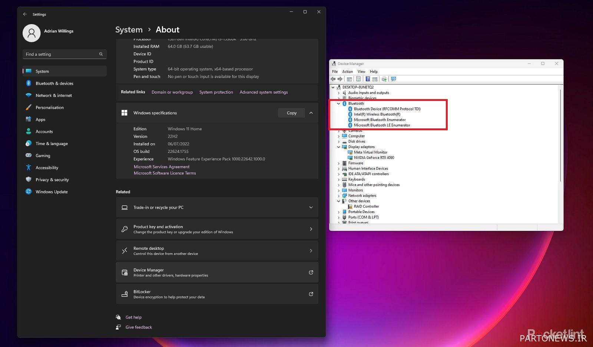Click the Help question-mark toolbar icon

(x=368, y=79)
